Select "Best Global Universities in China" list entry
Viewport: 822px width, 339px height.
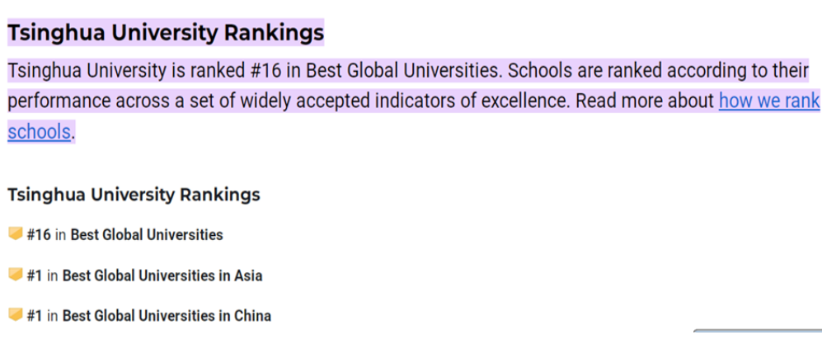click(x=167, y=315)
